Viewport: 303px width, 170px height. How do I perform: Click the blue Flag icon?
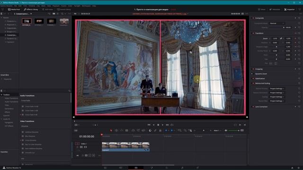[x=166, y=130]
